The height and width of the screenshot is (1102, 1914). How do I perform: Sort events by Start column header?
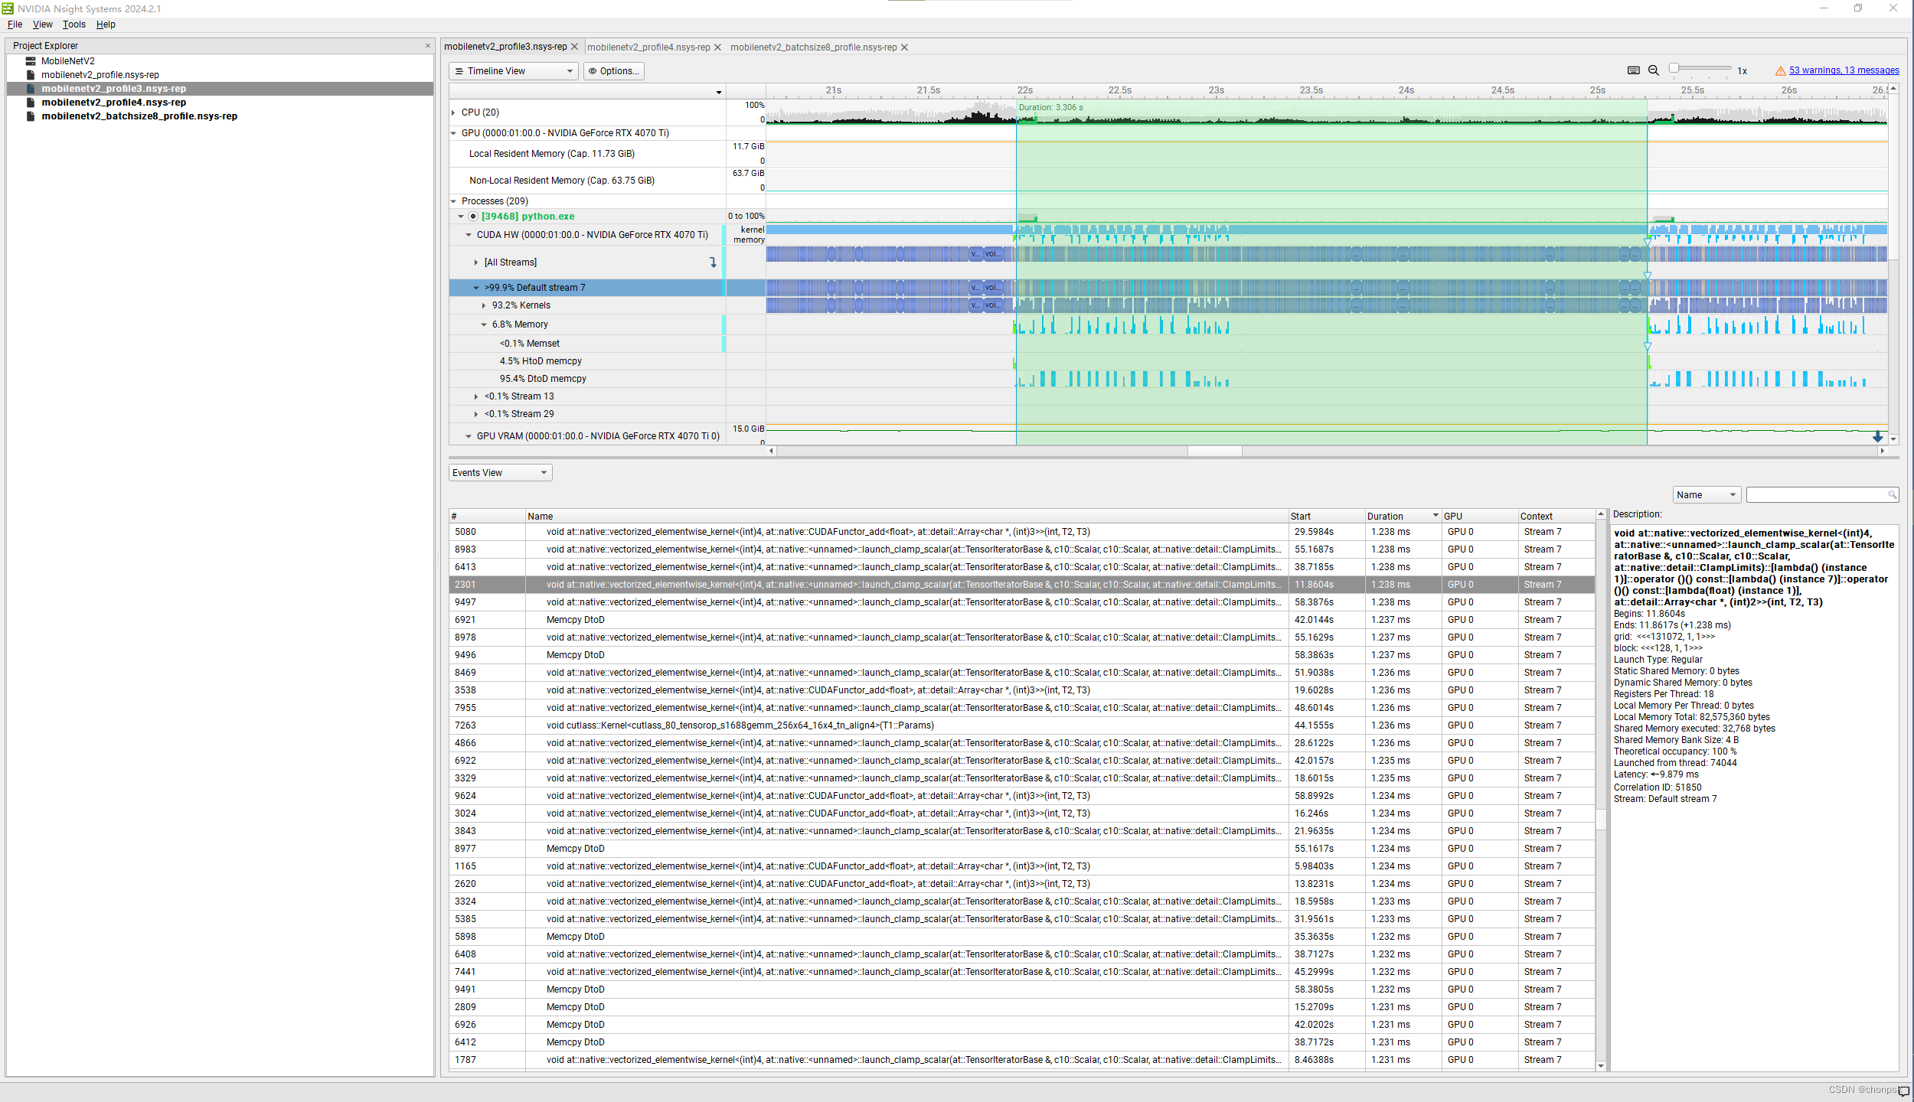point(1326,517)
